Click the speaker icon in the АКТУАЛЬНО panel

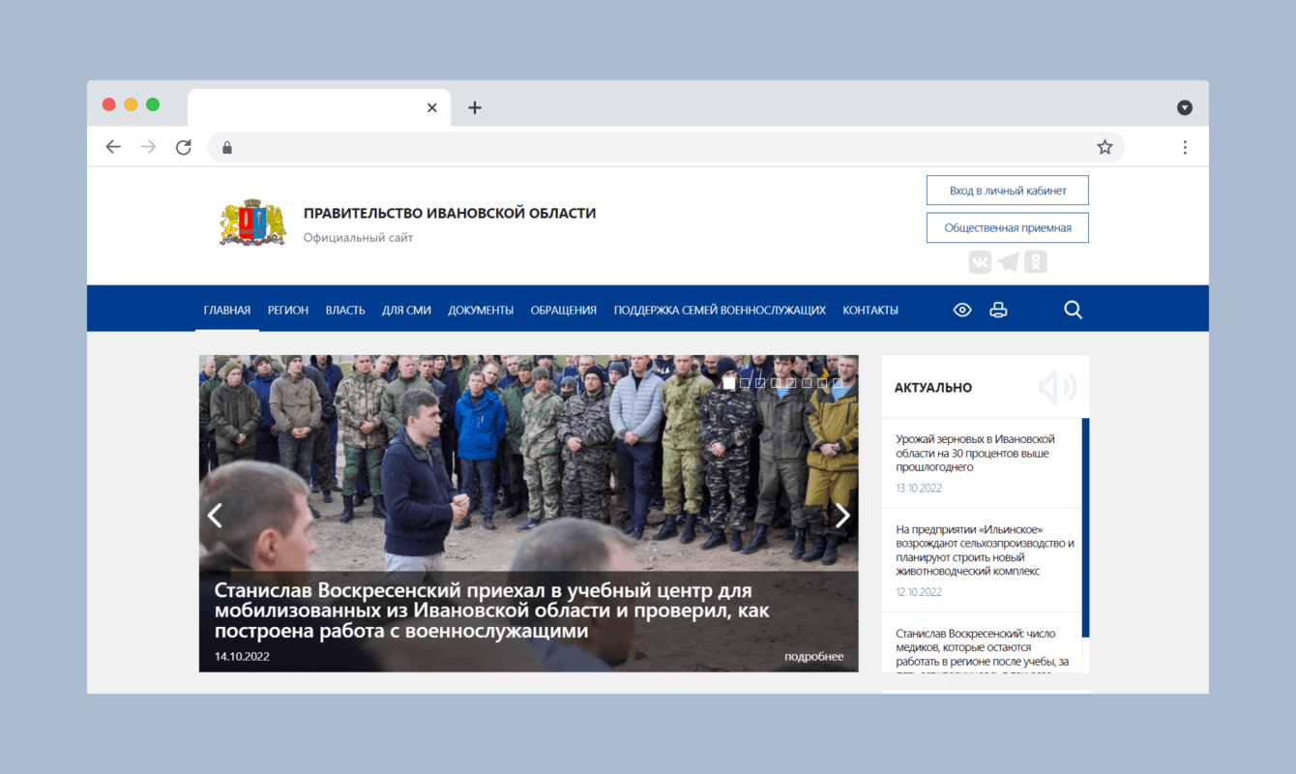[1056, 386]
